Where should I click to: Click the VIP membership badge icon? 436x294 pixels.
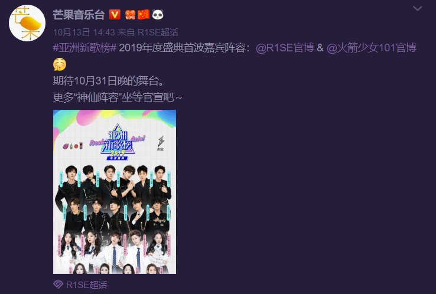click(x=130, y=14)
